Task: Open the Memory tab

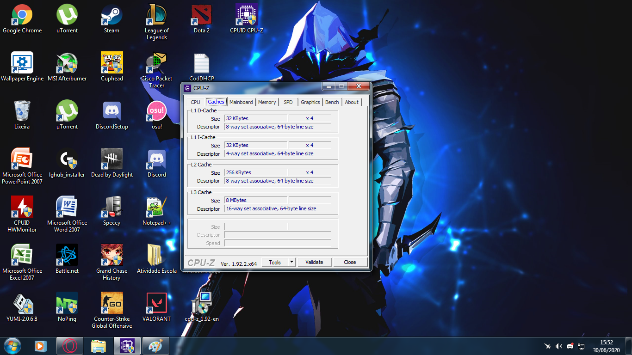Action: [267, 102]
